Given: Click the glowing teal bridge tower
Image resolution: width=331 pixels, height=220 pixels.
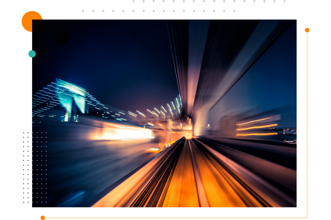Looking at the screenshot, I should tap(71, 96).
